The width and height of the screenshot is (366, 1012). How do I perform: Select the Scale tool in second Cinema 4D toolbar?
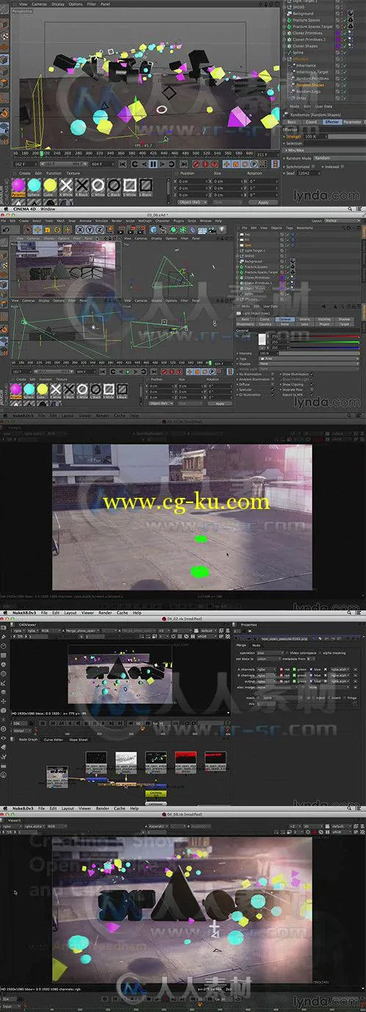click(47, 229)
